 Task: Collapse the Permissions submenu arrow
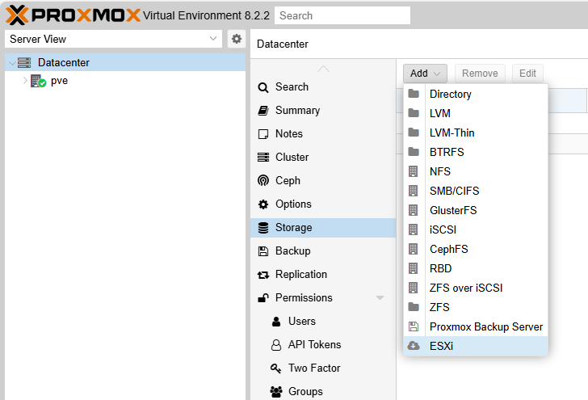pos(380,298)
